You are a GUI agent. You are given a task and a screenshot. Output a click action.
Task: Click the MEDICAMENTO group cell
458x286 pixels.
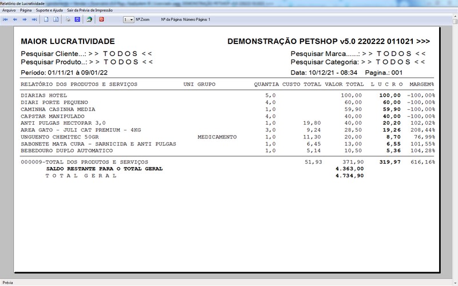(x=217, y=137)
